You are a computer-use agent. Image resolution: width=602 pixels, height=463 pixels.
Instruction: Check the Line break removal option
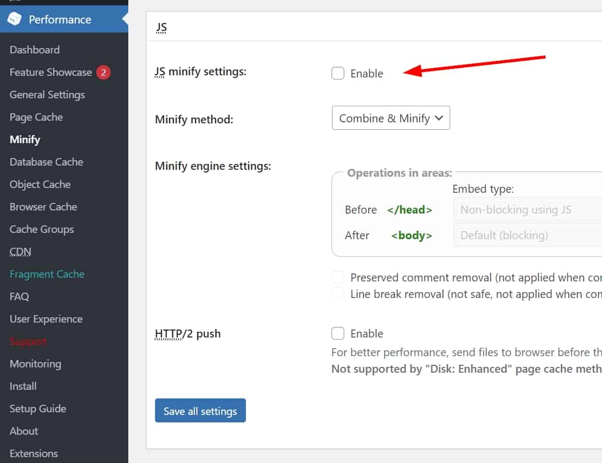tap(338, 294)
